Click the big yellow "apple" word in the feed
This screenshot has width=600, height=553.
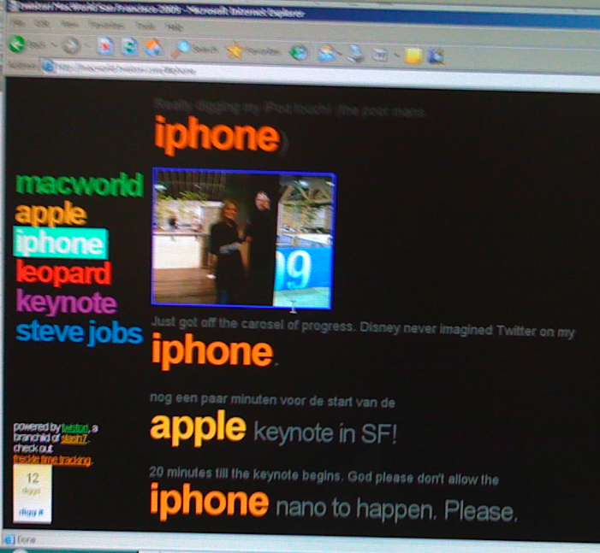click(198, 427)
